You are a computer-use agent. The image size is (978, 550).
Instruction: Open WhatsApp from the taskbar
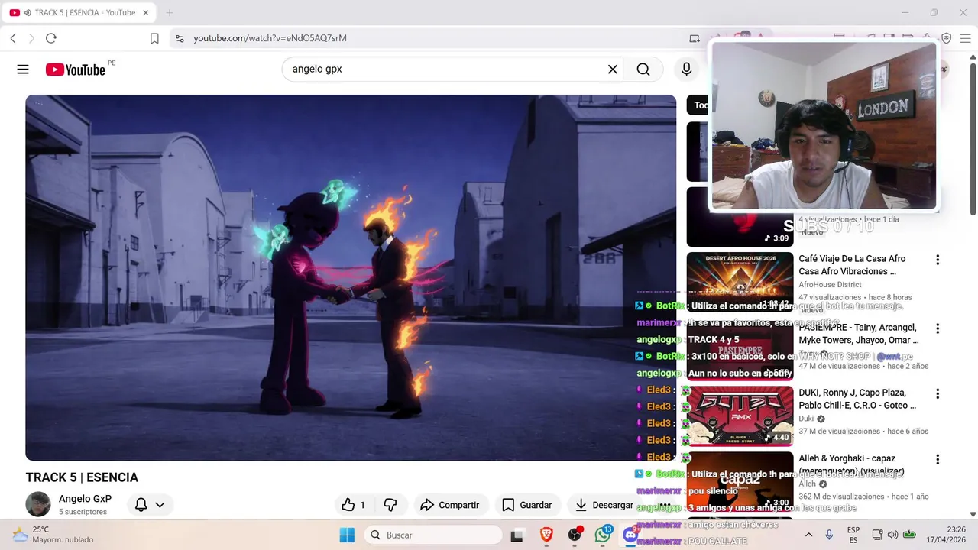tap(603, 535)
